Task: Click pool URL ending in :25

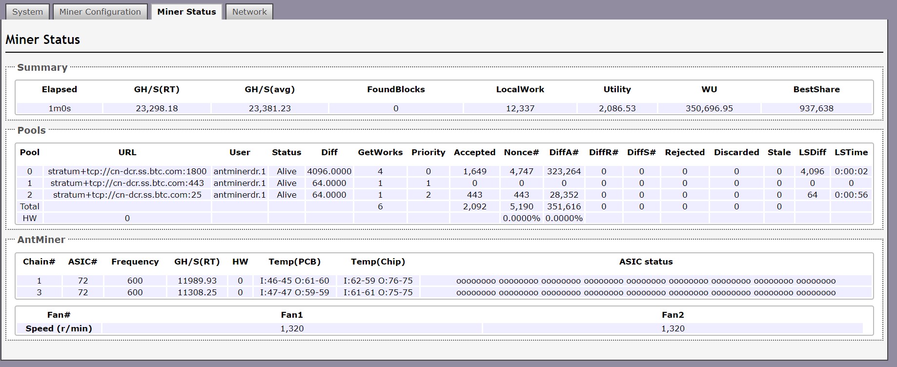Action: (127, 195)
